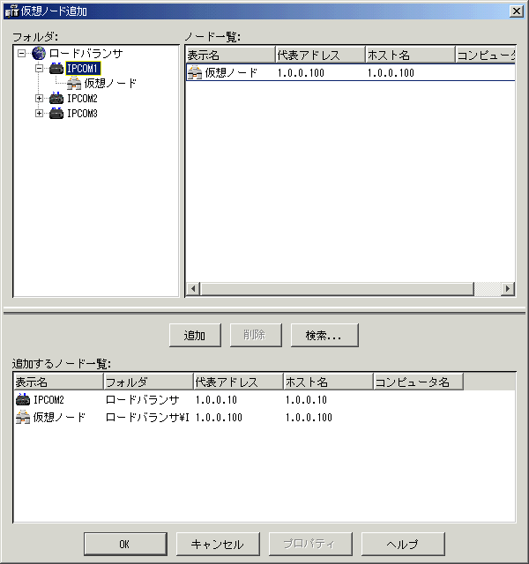Viewport: 529px width, 564px height.
Task: Click 1.0.0.100 代表アドレス cell in ノード一覧
Action: tap(301, 73)
